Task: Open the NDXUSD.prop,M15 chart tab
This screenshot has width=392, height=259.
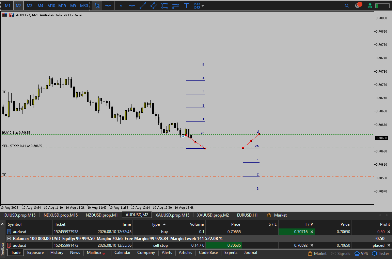Action: pos(61,215)
